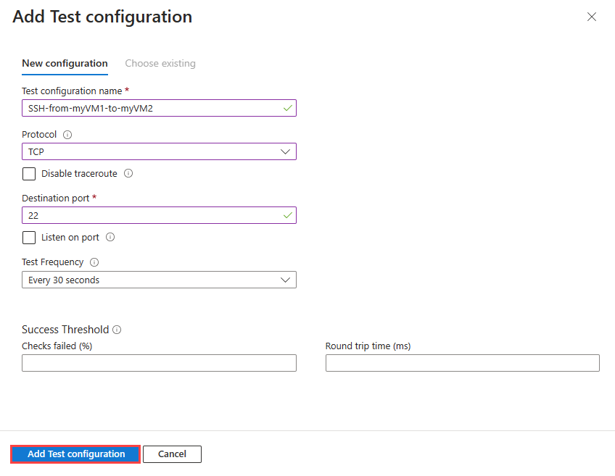Click the green checkmark in the name field
The width and height of the screenshot is (615, 476).
tap(288, 108)
